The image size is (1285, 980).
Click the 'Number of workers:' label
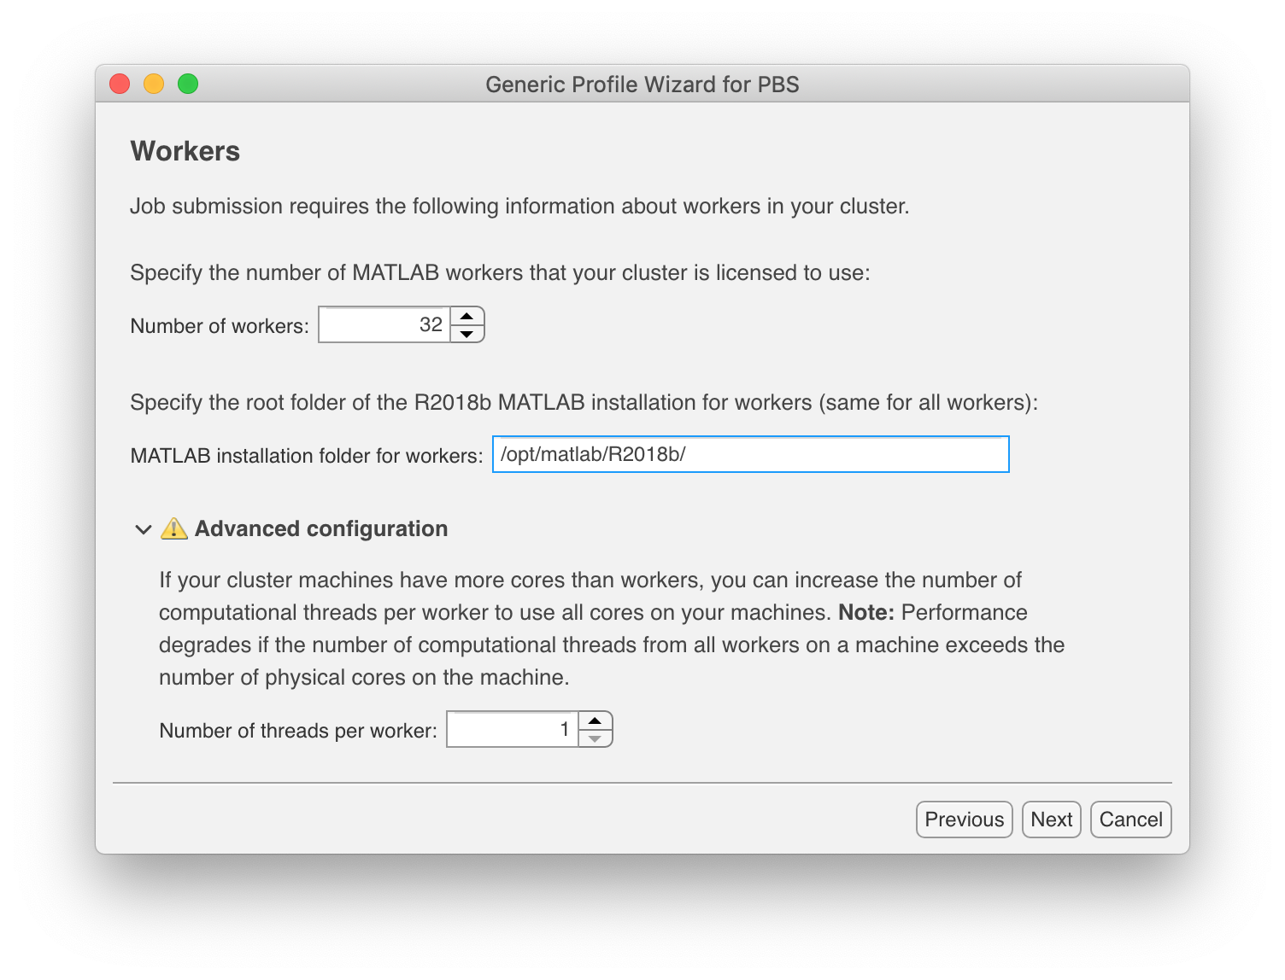click(220, 326)
